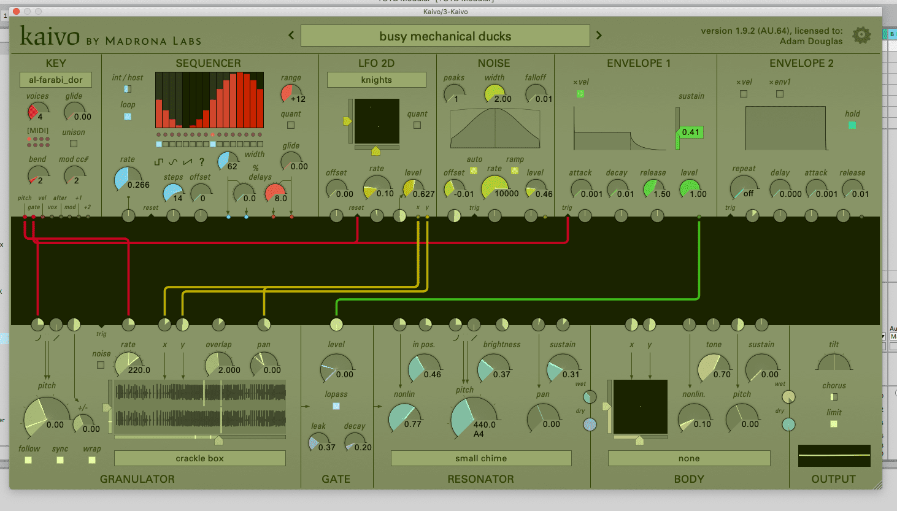Enable the sequencer quant checkbox
The height and width of the screenshot is (511, 897).
[x=291, y=125]
